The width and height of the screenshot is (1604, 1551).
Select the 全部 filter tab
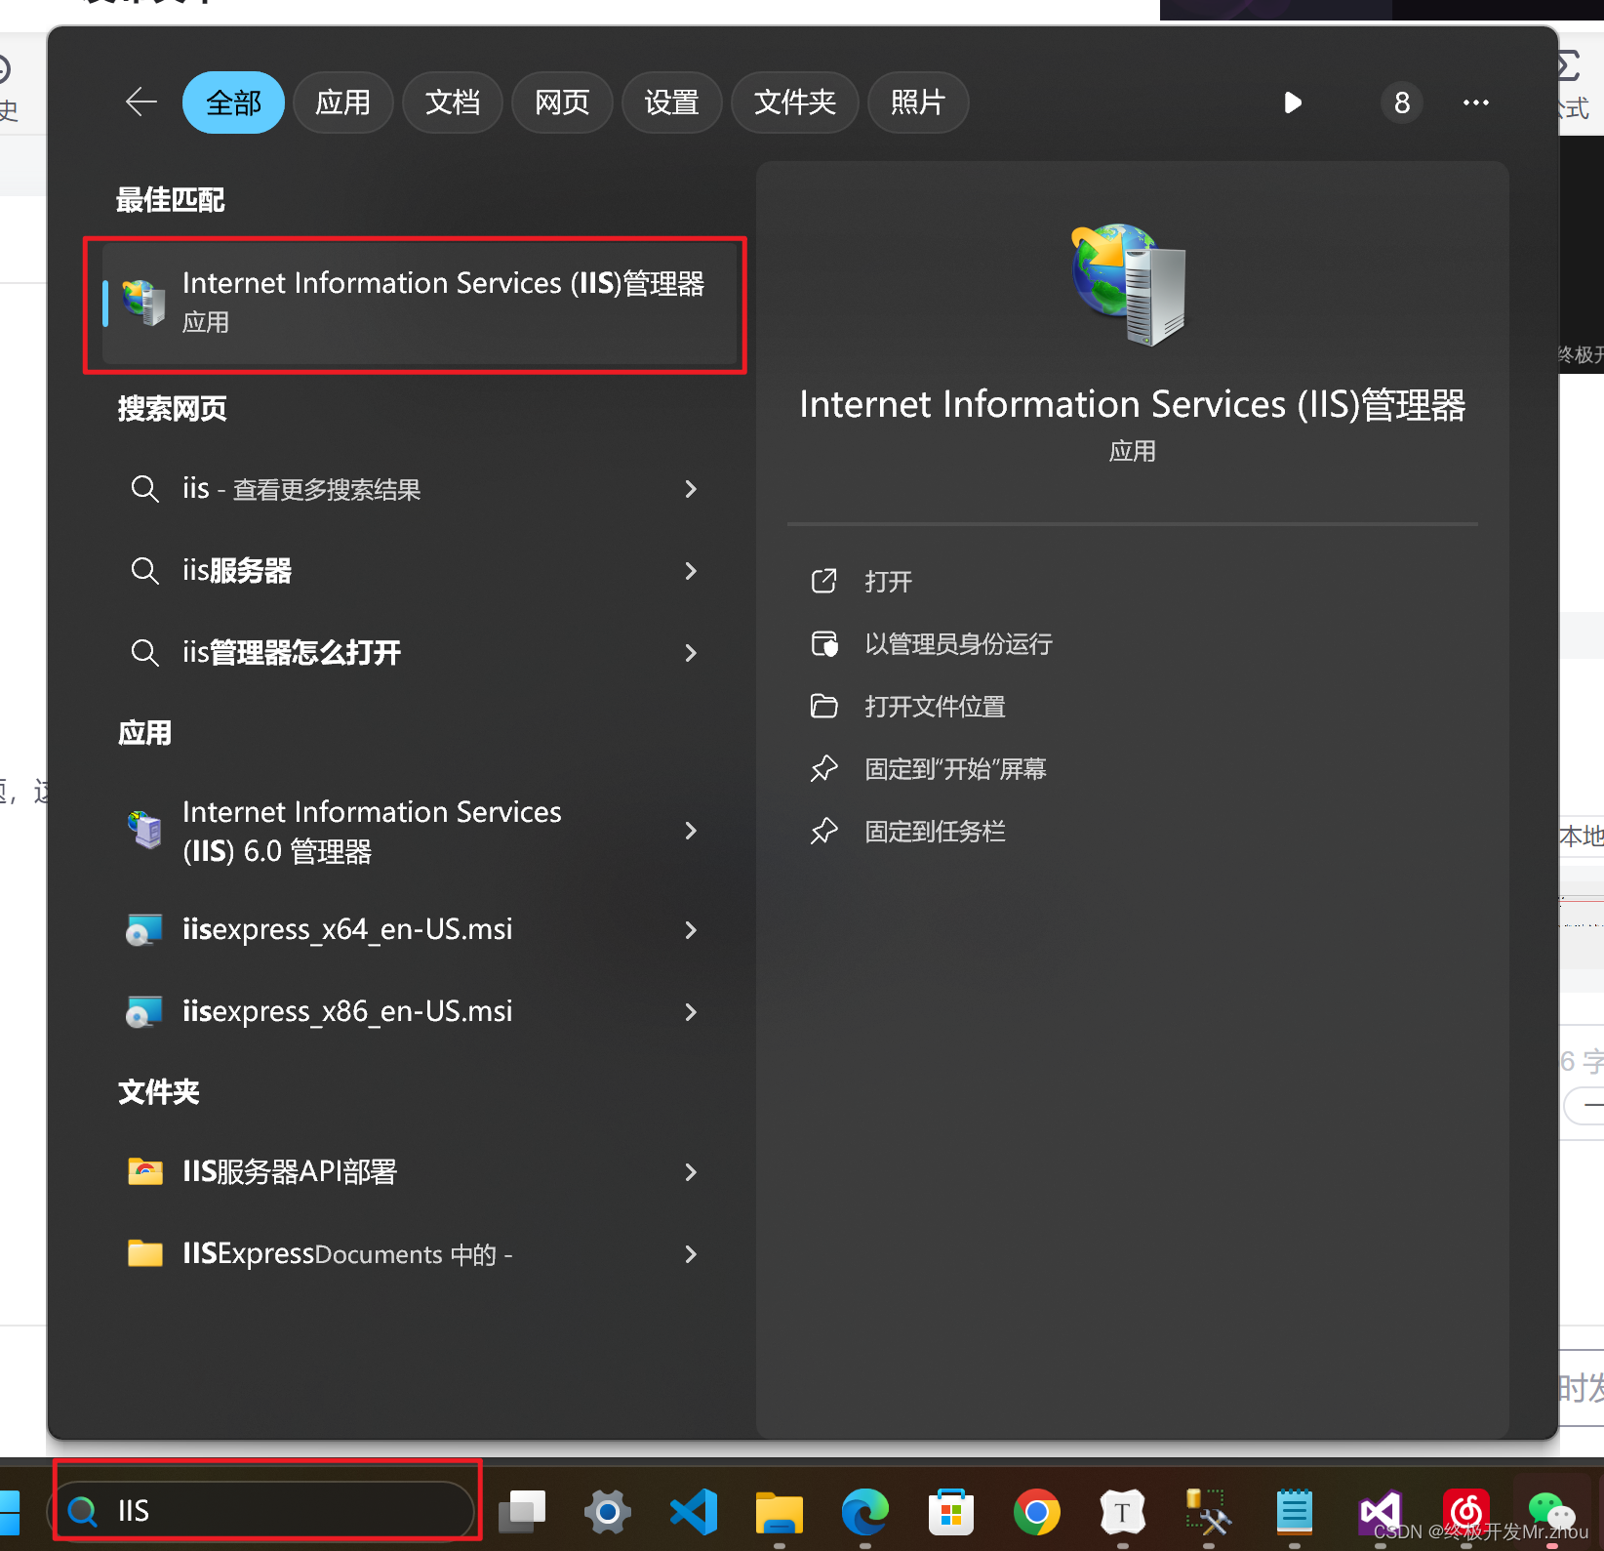click(233, 102)
